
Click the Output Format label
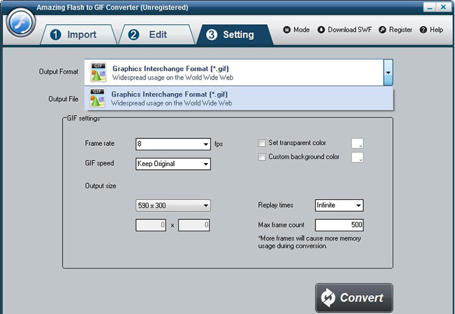[59, 71]
